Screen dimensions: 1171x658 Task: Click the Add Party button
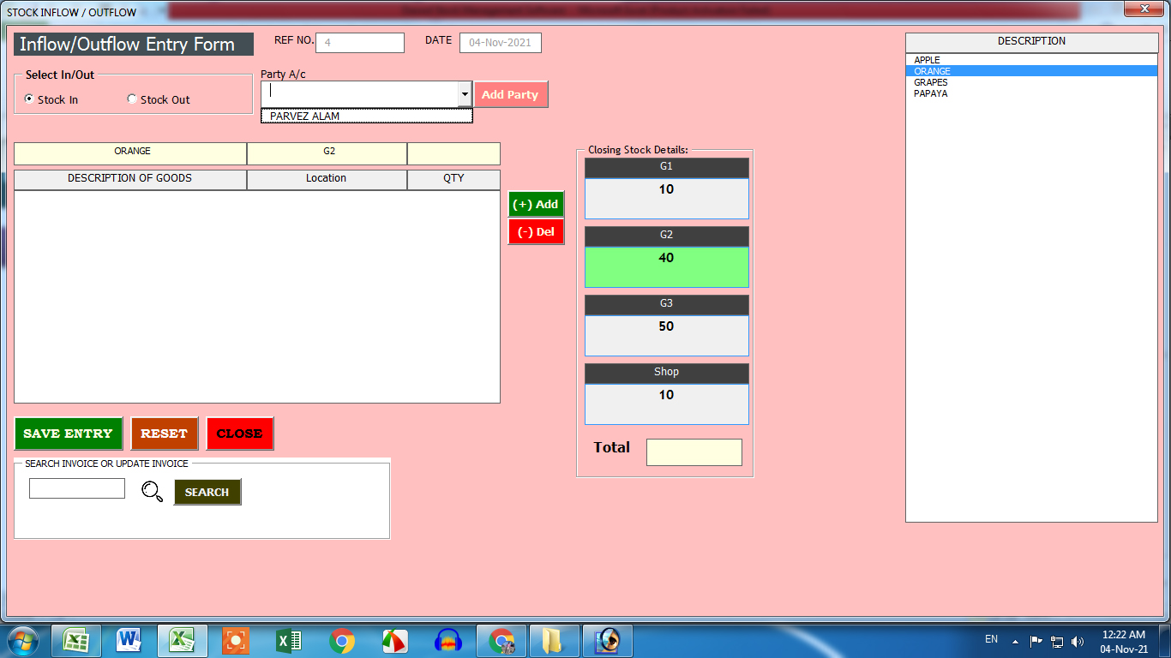pos(510,94)
